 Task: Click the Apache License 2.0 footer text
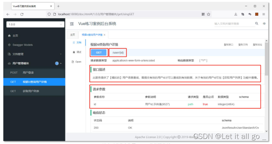pos(148,137)
